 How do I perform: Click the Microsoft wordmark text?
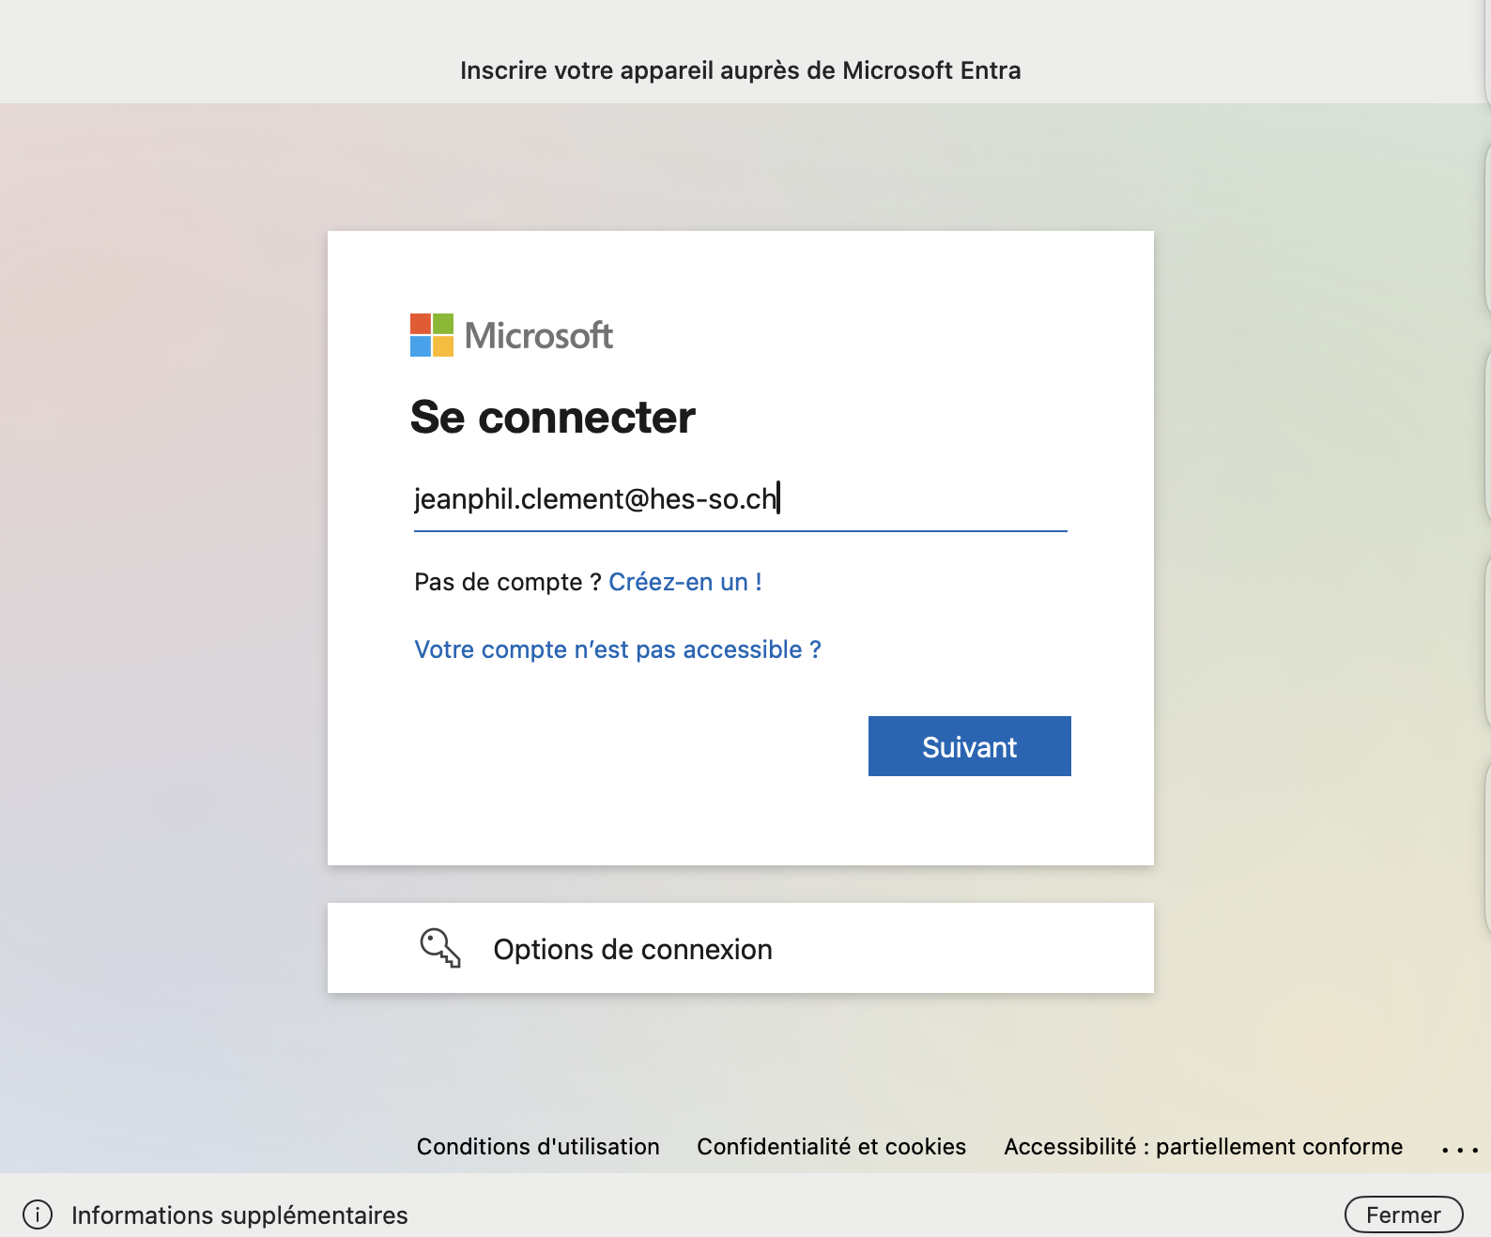tap(538, 335)
